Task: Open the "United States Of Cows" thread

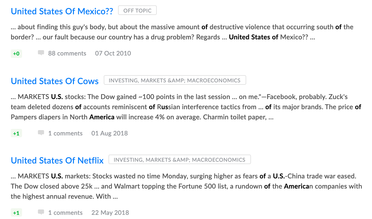Action: 55,81
